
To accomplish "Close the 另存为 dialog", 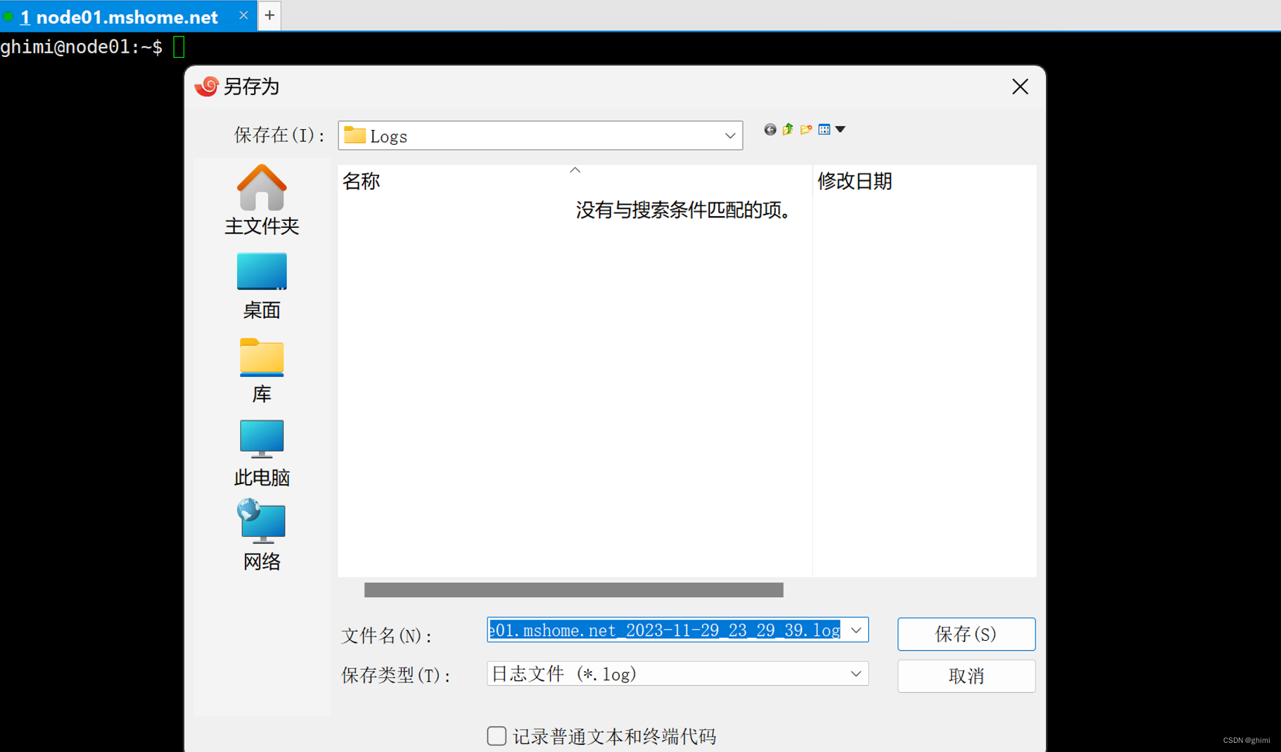I will tap(1020, 87).
